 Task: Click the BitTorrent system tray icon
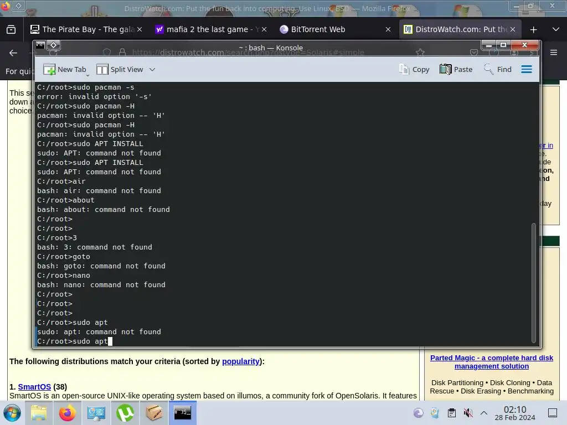[x=418, y=413]
